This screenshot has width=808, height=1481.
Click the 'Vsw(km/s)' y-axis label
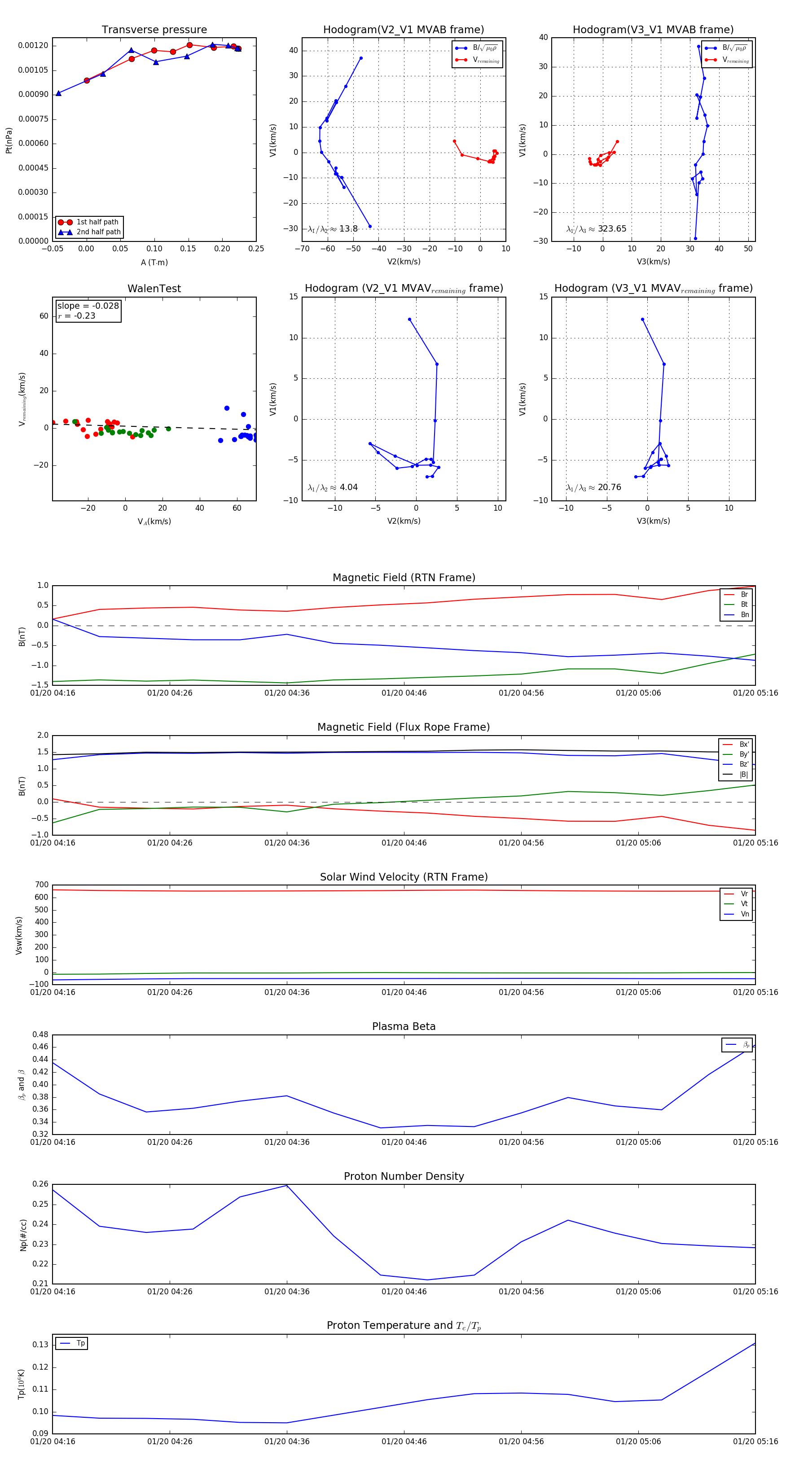click(18, 935)
